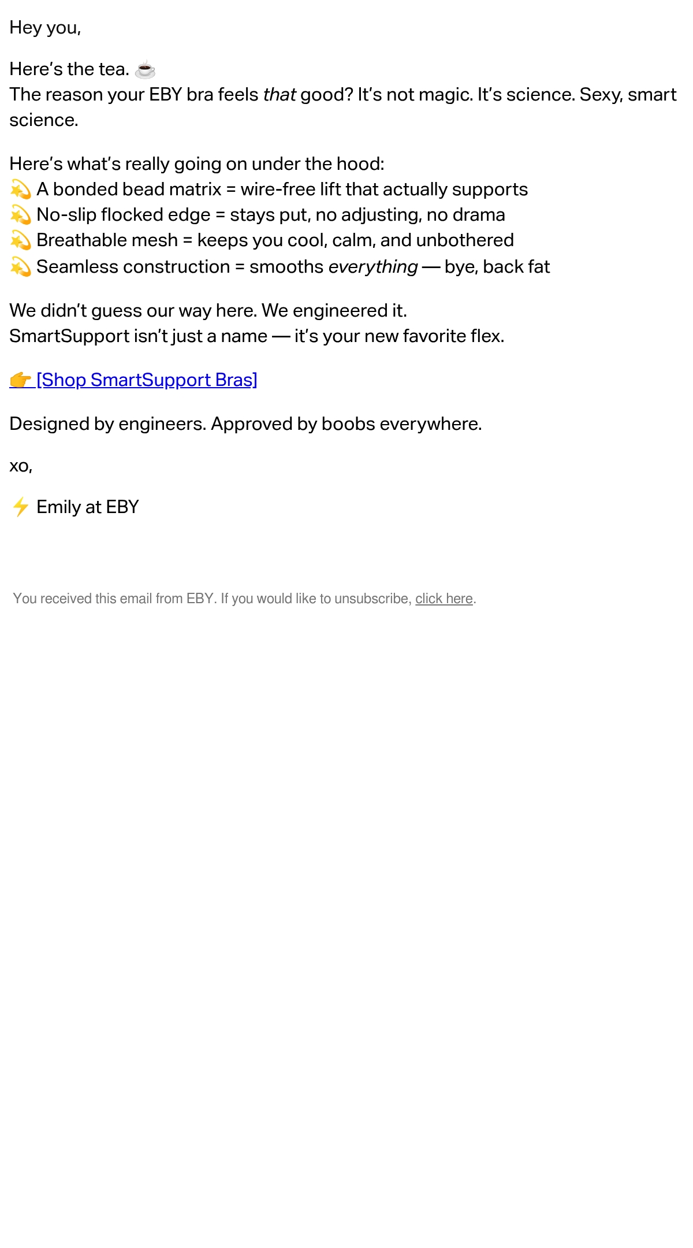Click the lightning bolt emoji beside Emily
The width and height of the screenshot is (693, 1248).
point(21,507)
